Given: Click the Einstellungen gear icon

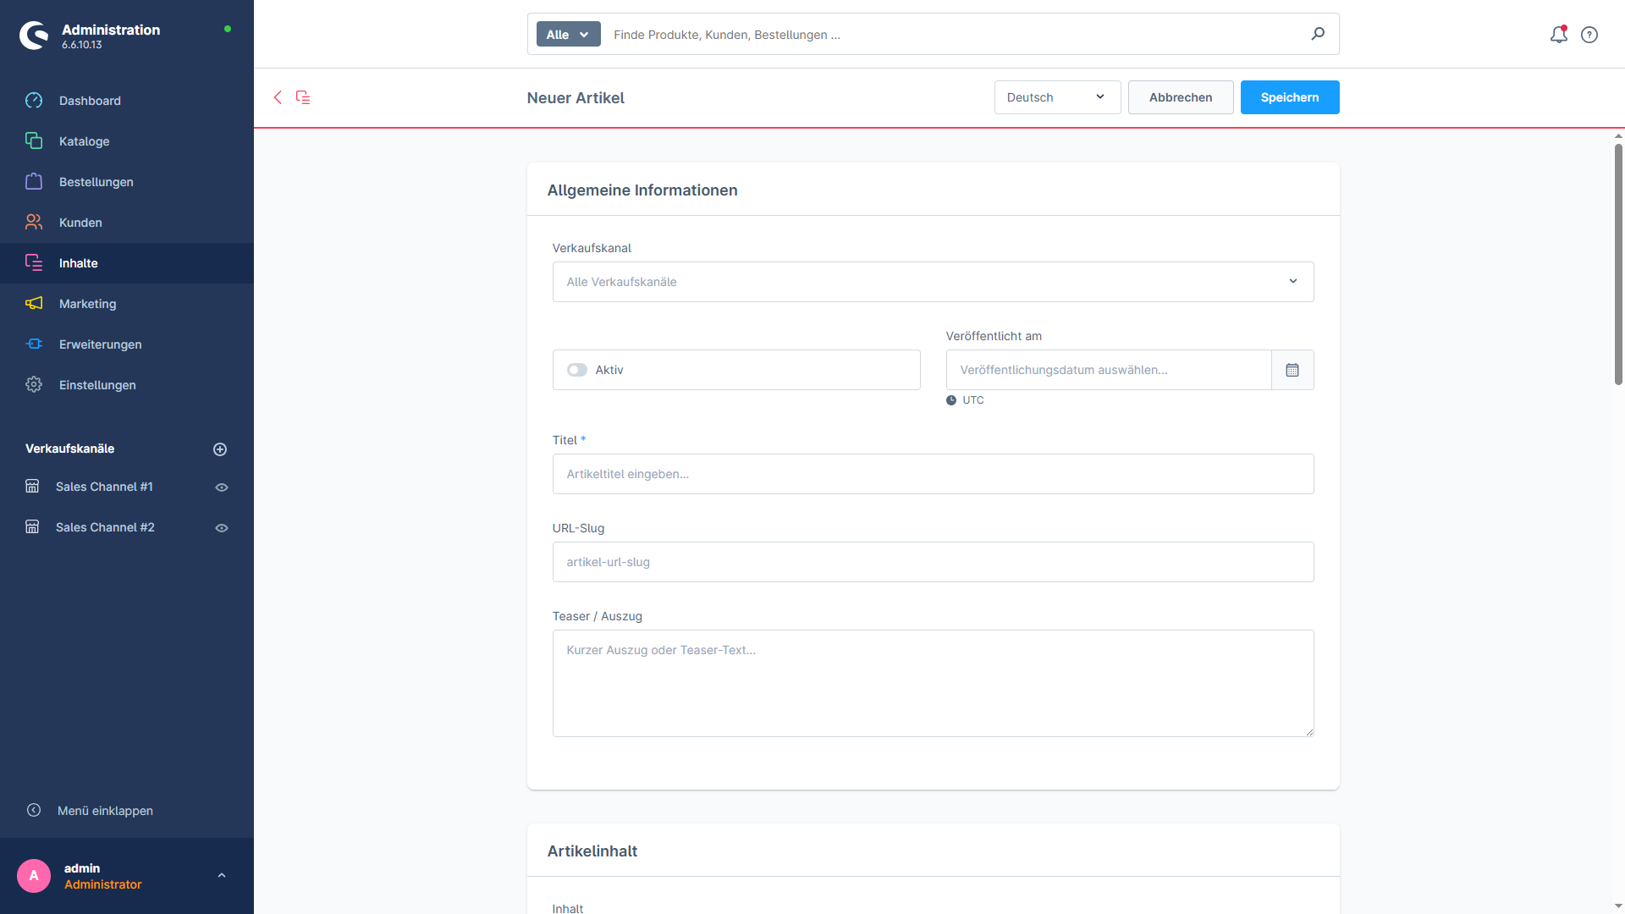Looking at the screenshot, I should pos(34,385).
